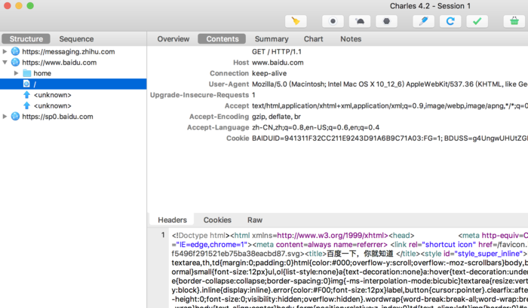
Task: Click line number 1 in the response body
Action: pyautogui.click(x=163, y=235)
